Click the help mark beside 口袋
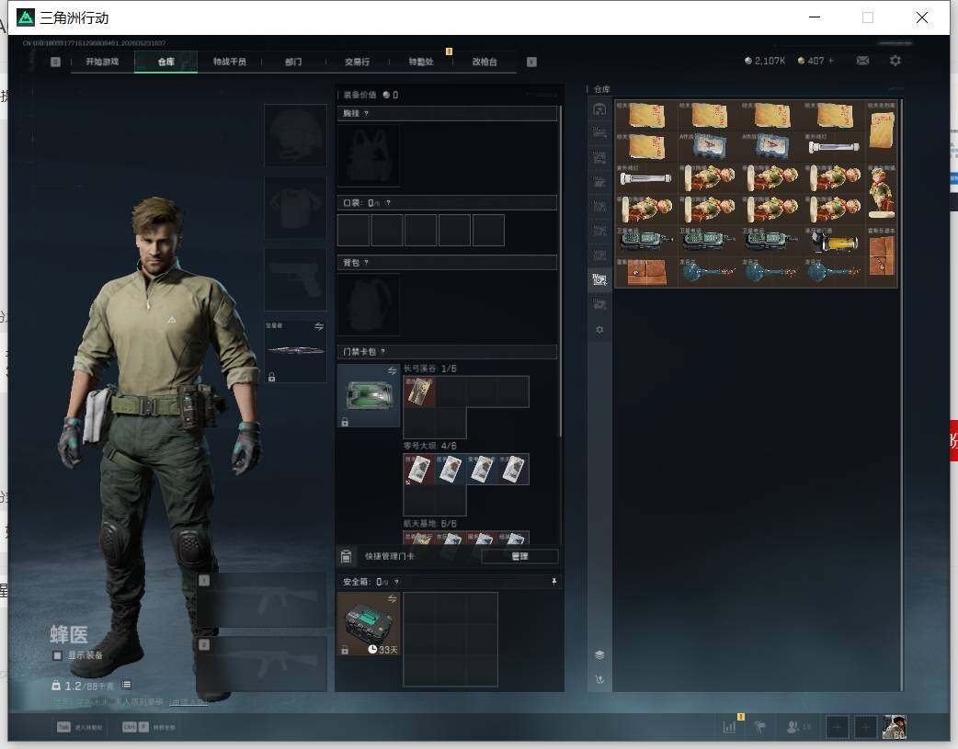This screenshot has height=749, width=958. coord(389,203)
